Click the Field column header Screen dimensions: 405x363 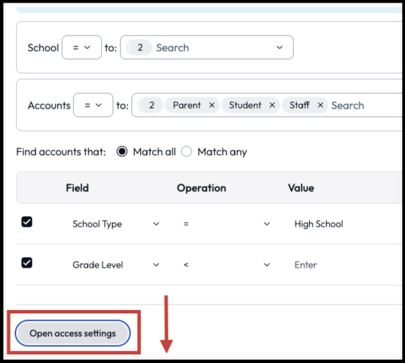77,188
